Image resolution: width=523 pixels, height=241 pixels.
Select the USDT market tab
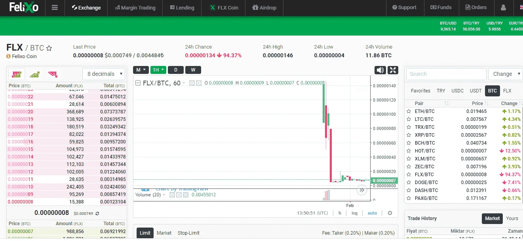click(475, 91)
